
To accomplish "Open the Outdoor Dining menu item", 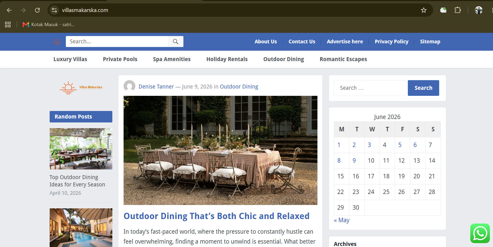I will tap(284, 59).
